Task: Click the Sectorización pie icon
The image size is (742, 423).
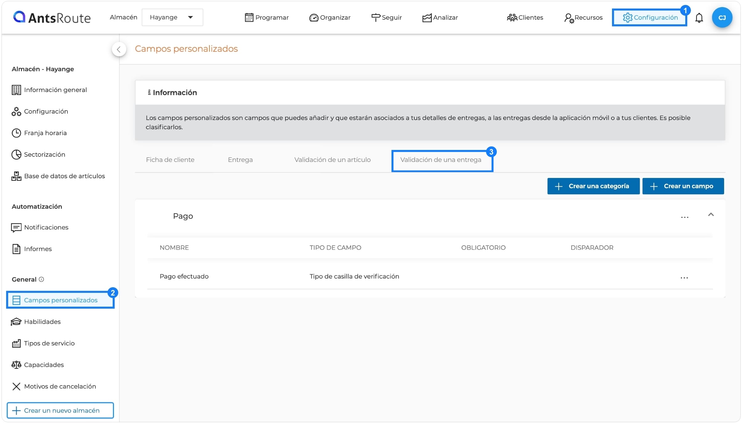Action: pyautogui.click(x=16, y=155)
